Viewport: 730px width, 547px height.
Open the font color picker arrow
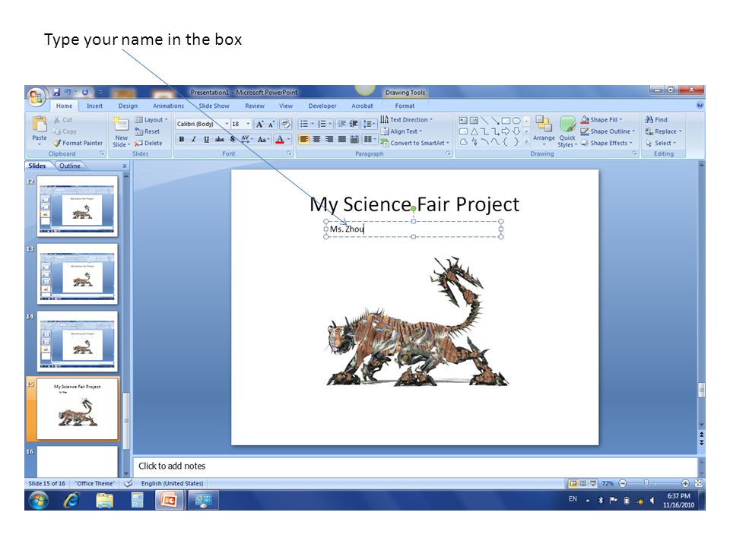pyautogui.click(x=289, y=139)
